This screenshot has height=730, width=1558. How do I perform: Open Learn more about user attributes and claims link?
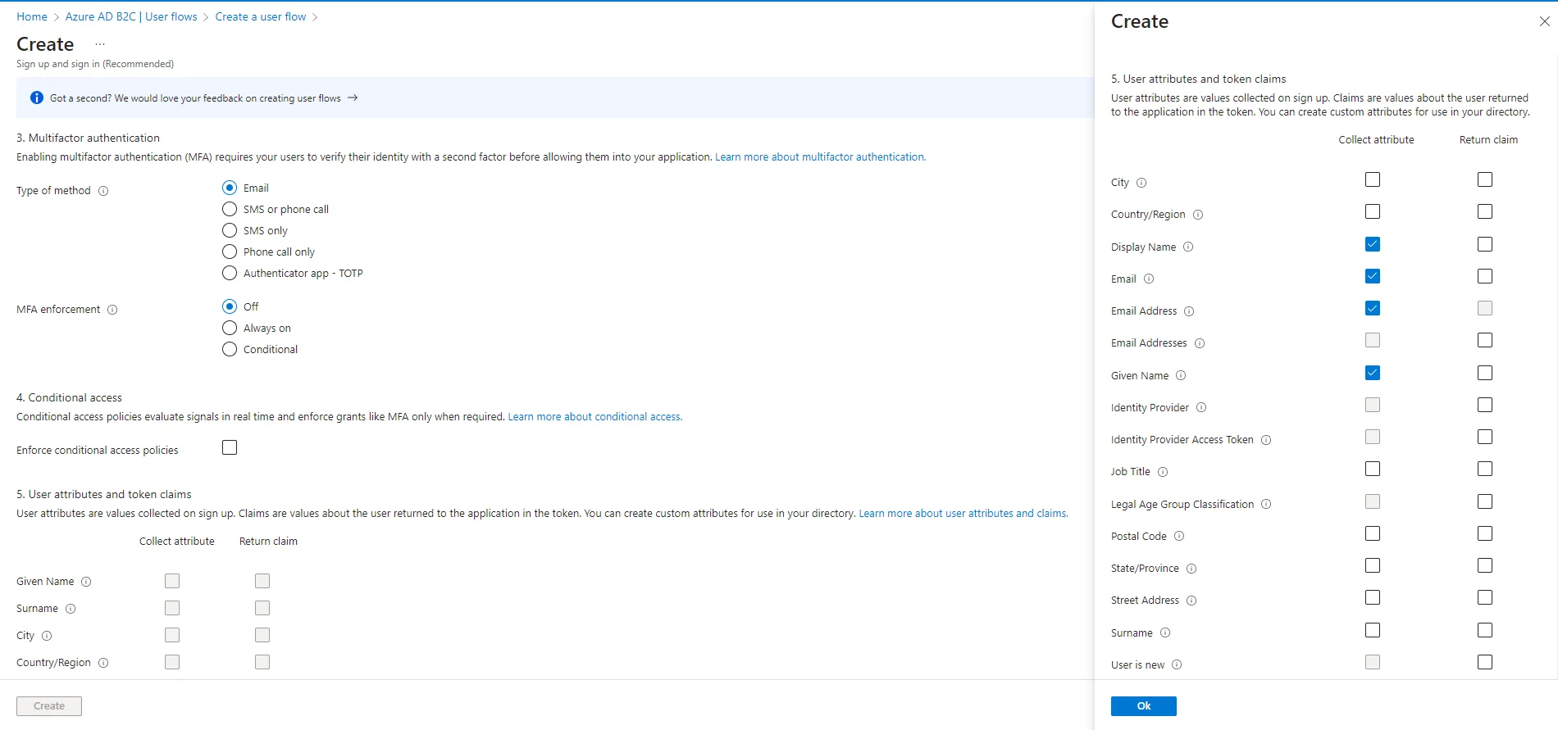(963, 513)
